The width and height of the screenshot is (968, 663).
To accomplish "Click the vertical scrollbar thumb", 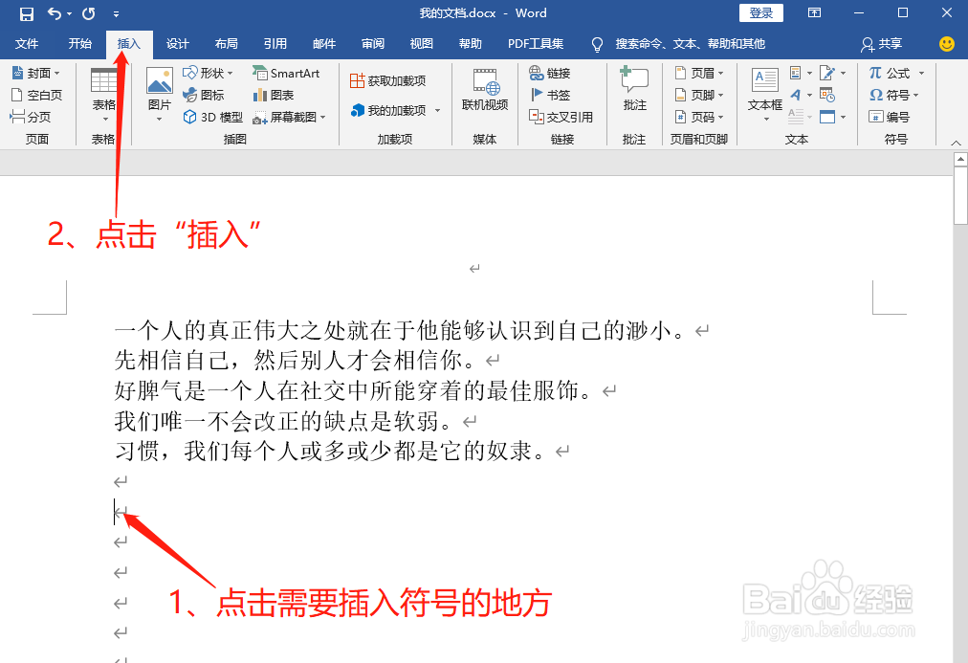I will point(960,196).
